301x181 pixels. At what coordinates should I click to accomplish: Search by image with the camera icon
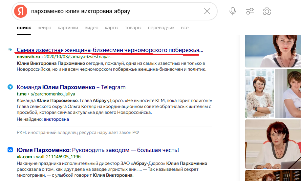pos(267,11)
